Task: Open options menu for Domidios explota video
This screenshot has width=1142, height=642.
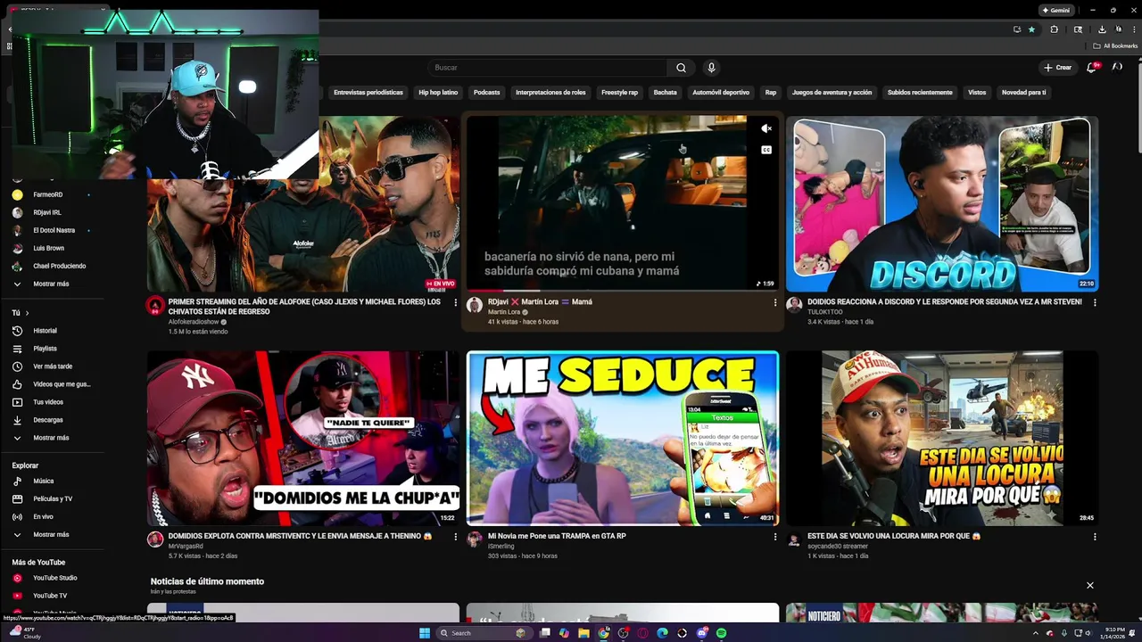Action: [x=455, y=537]
